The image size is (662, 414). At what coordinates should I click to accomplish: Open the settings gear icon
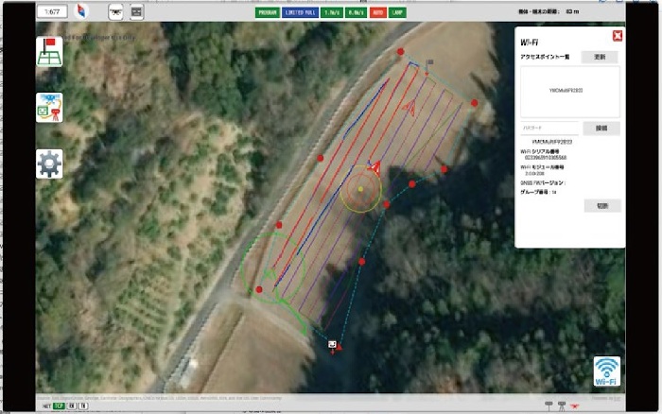50,164
